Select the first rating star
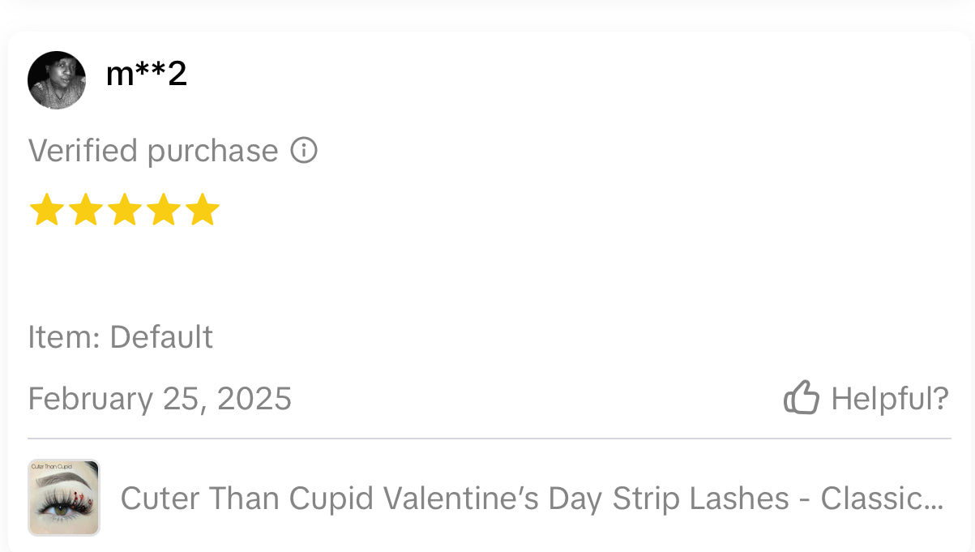The height and width of the screenshot is (552, 975). pyautogui.click(x=46, y=210)
